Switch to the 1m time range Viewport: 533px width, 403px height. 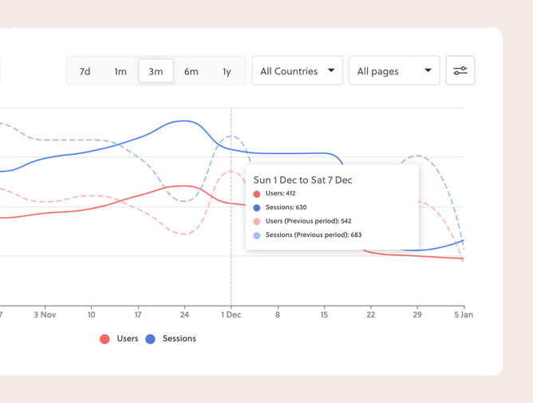point(120,72)
